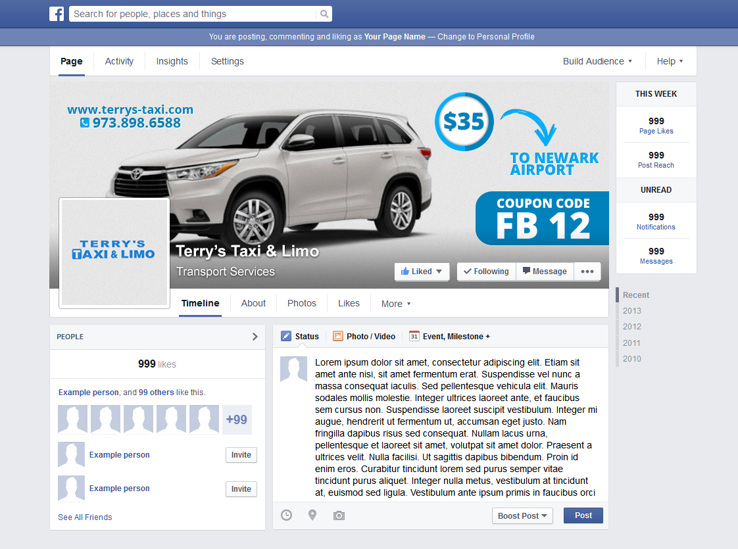Open the Boost Post dropdown

point(522,515)
